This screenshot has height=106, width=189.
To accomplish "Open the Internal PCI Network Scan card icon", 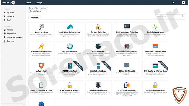I will (x=155, y=46).
